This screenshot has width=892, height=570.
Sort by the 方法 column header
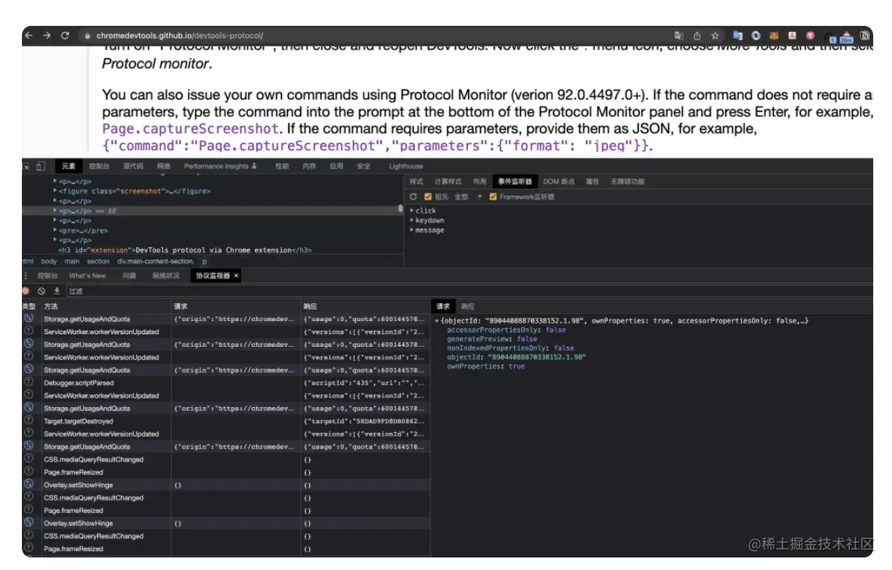pos(106,306)
